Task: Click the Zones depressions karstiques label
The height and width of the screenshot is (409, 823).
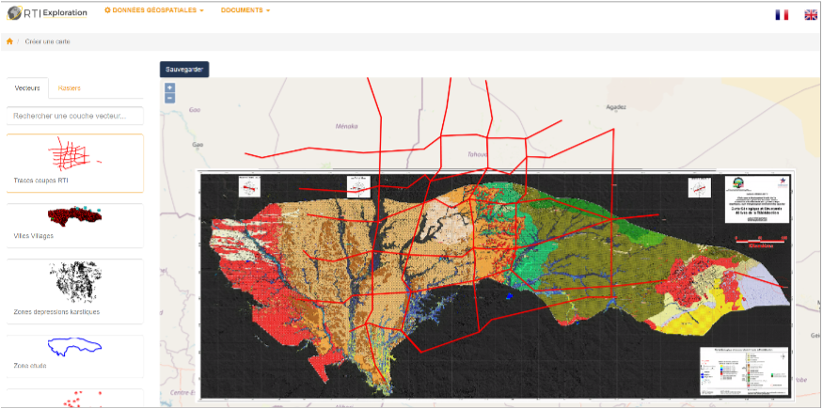Action: point(56,311)
